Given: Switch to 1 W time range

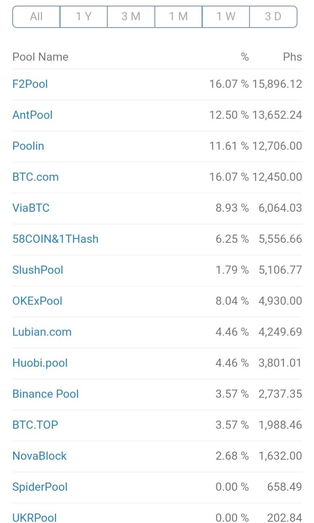Looking at the screenshot, I should pos(226,17).
